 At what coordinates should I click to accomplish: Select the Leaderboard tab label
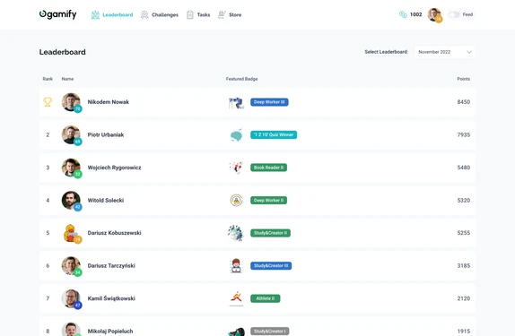tap(118, 14)
